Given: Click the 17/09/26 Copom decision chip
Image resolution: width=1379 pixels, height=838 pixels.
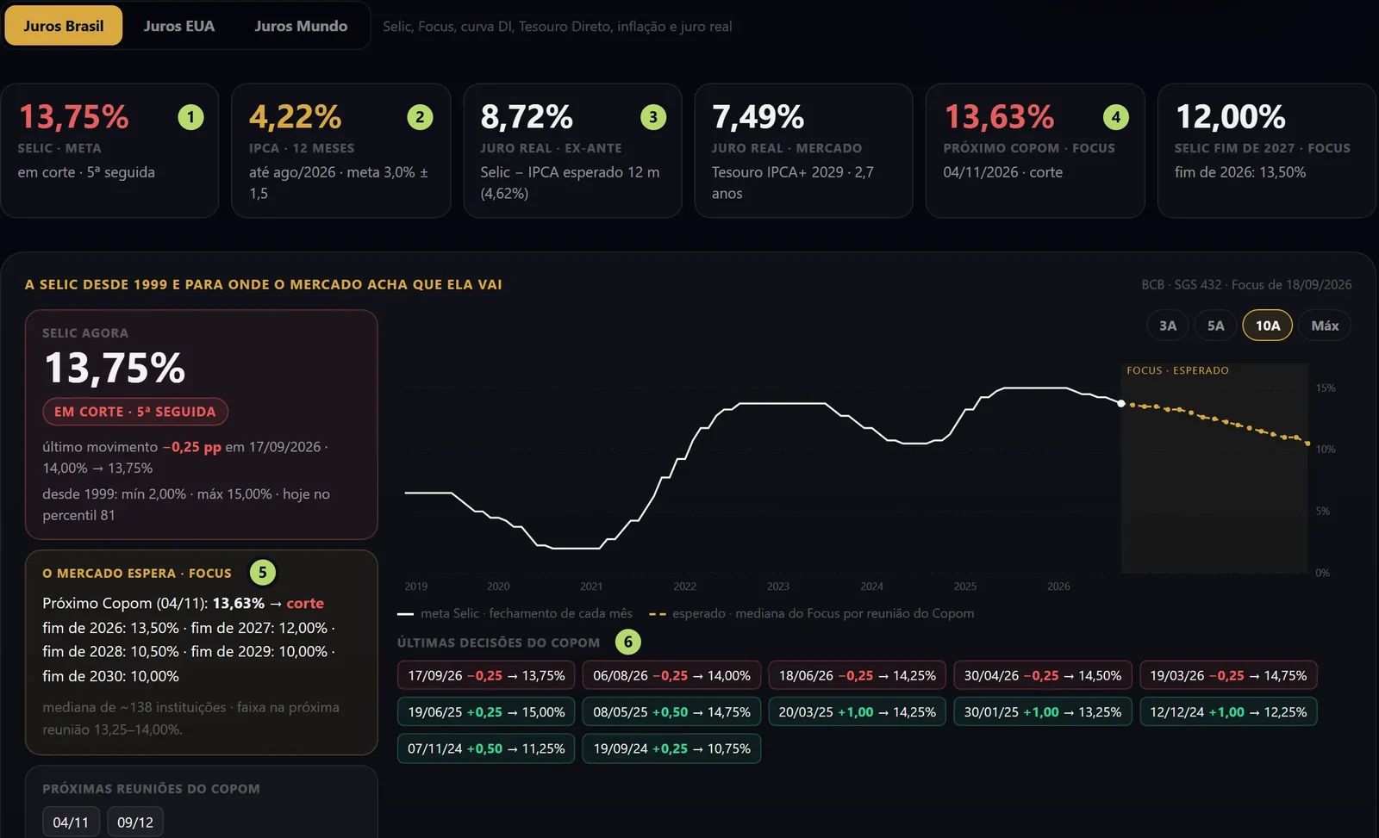Looking at the screenshot, I should 486,675.
